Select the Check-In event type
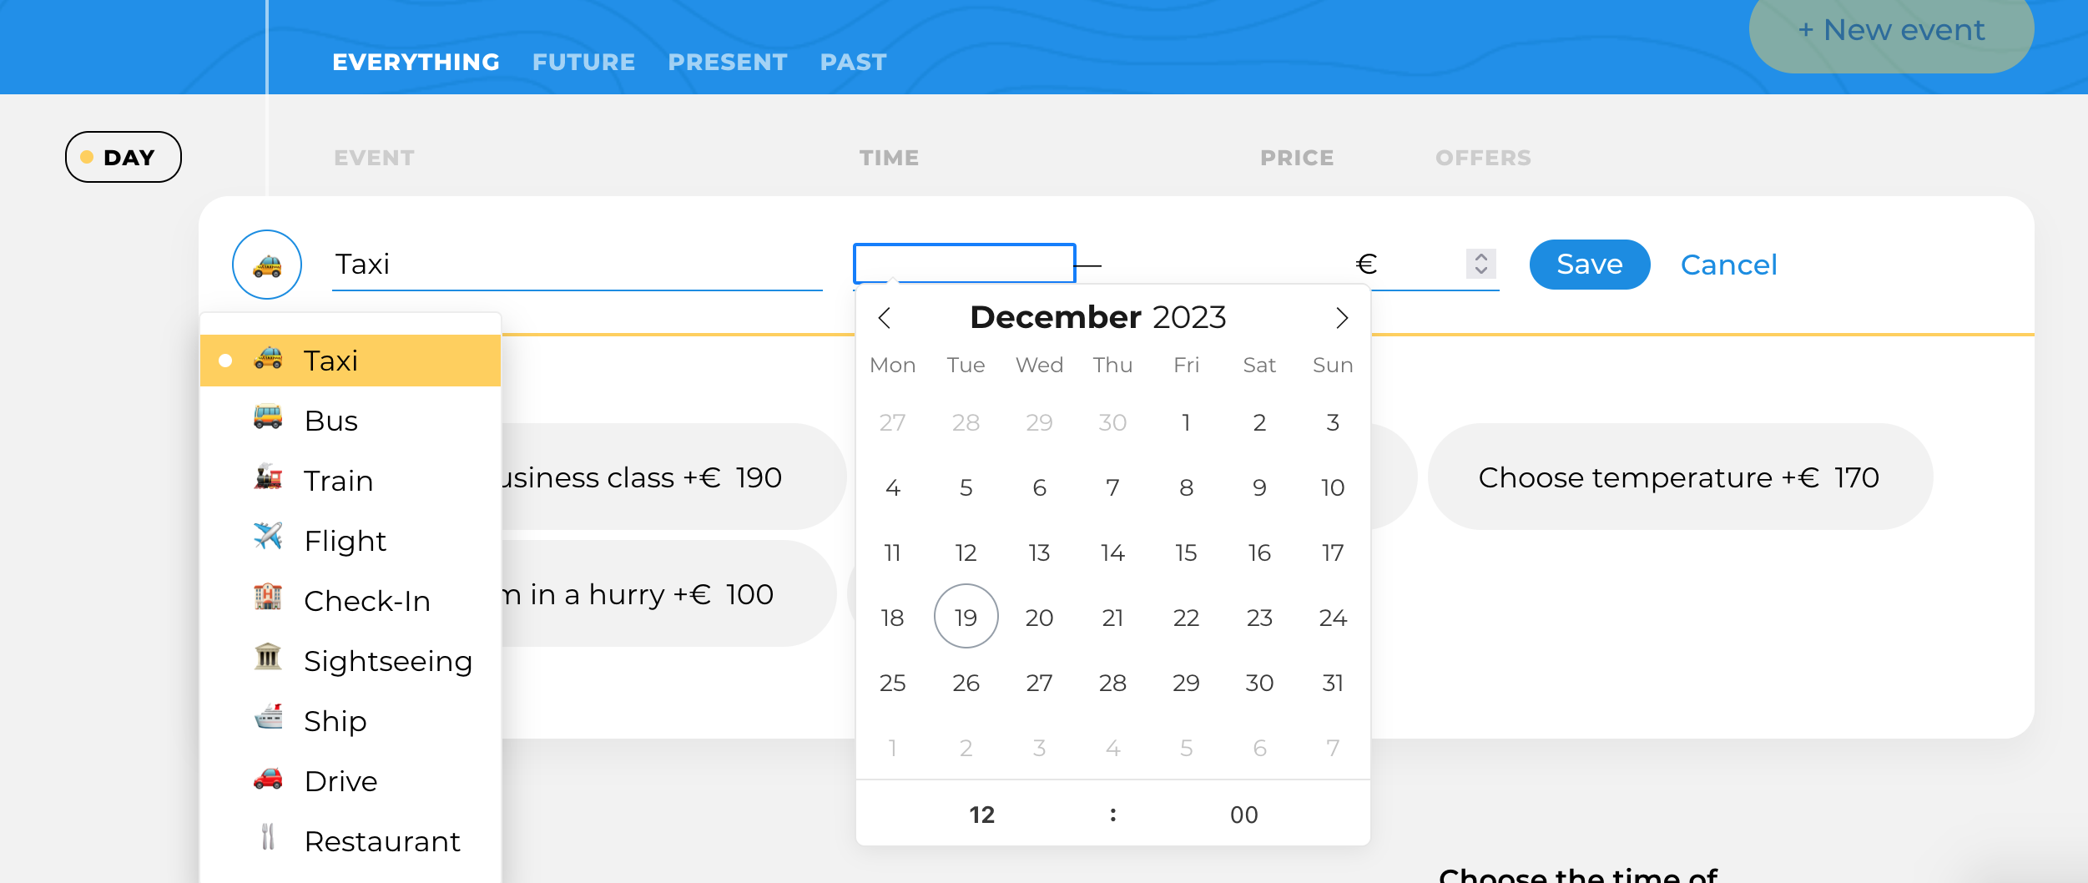The height and width of the screenshot is (883, 2088). point(351,601)
